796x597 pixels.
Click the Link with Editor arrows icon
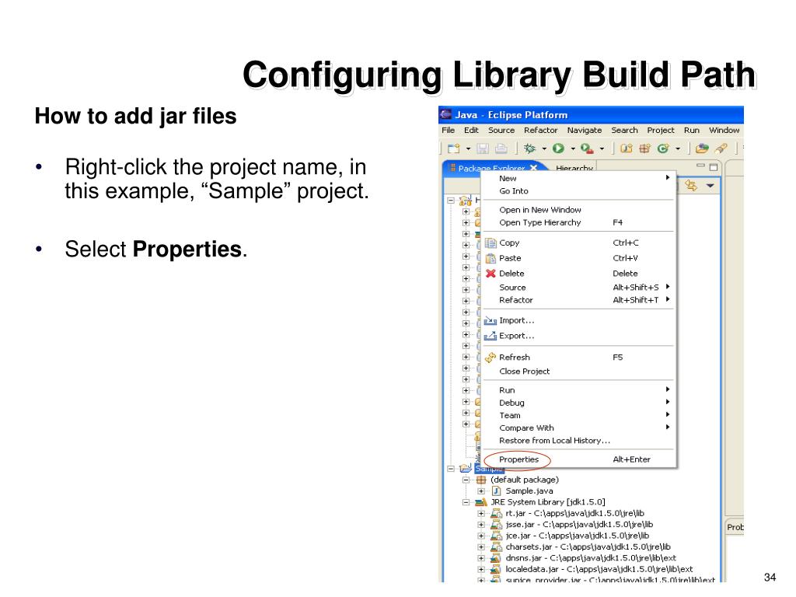(691, 185)
